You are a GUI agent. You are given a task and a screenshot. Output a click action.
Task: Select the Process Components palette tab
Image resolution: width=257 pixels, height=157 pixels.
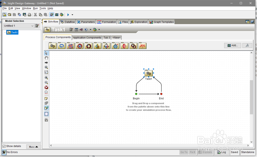click(58, 37)
